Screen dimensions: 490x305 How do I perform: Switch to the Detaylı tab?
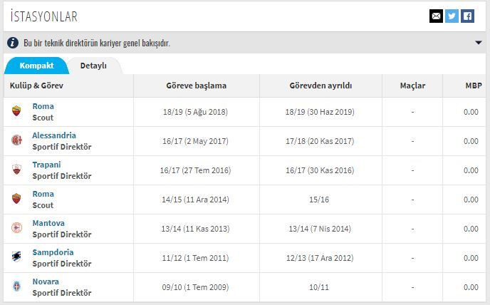[93, 66]
